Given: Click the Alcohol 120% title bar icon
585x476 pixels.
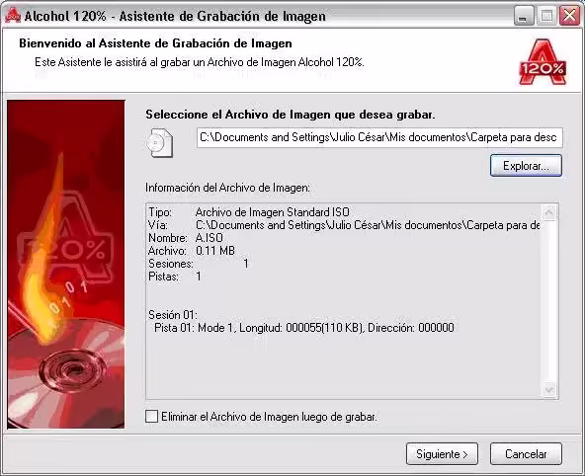Looking at the screenshot, I should (12, 16).
